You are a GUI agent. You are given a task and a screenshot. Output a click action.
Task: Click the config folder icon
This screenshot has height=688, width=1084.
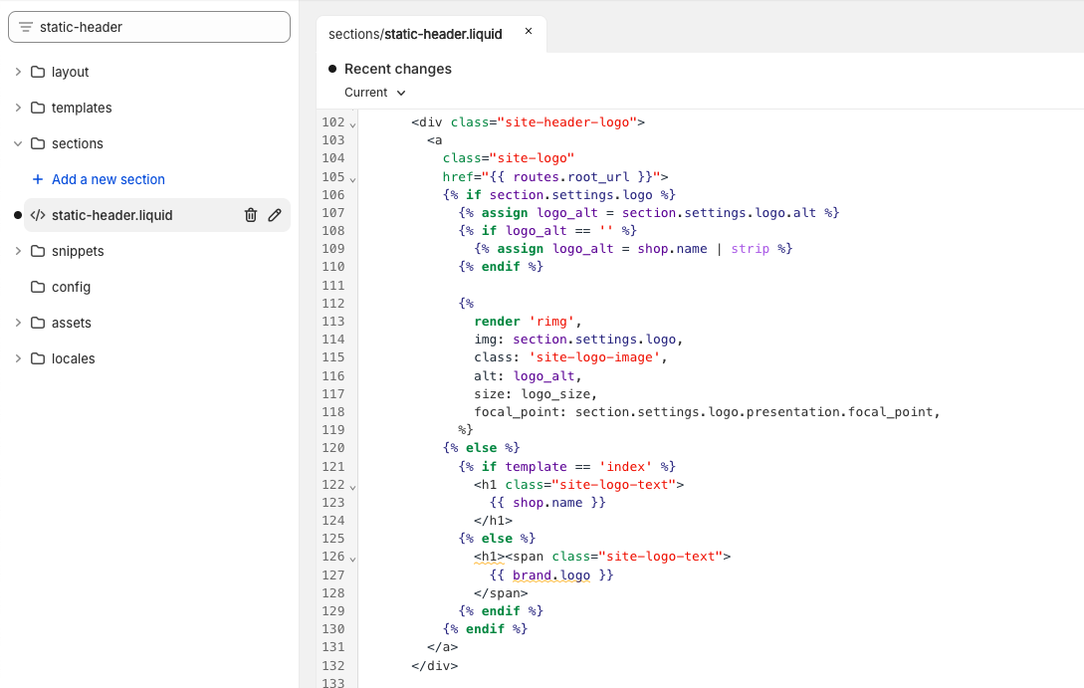click(x=38, y=287)
